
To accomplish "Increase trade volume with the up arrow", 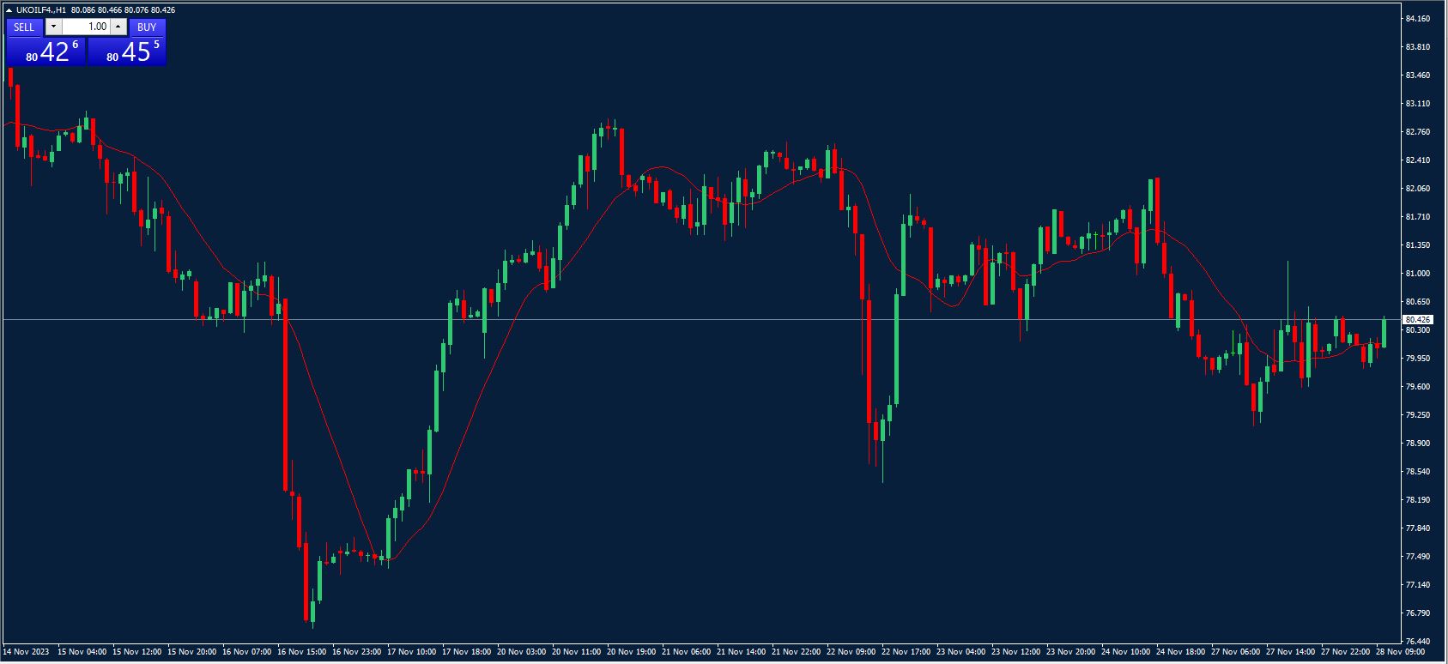I will [x=118, y=27].
